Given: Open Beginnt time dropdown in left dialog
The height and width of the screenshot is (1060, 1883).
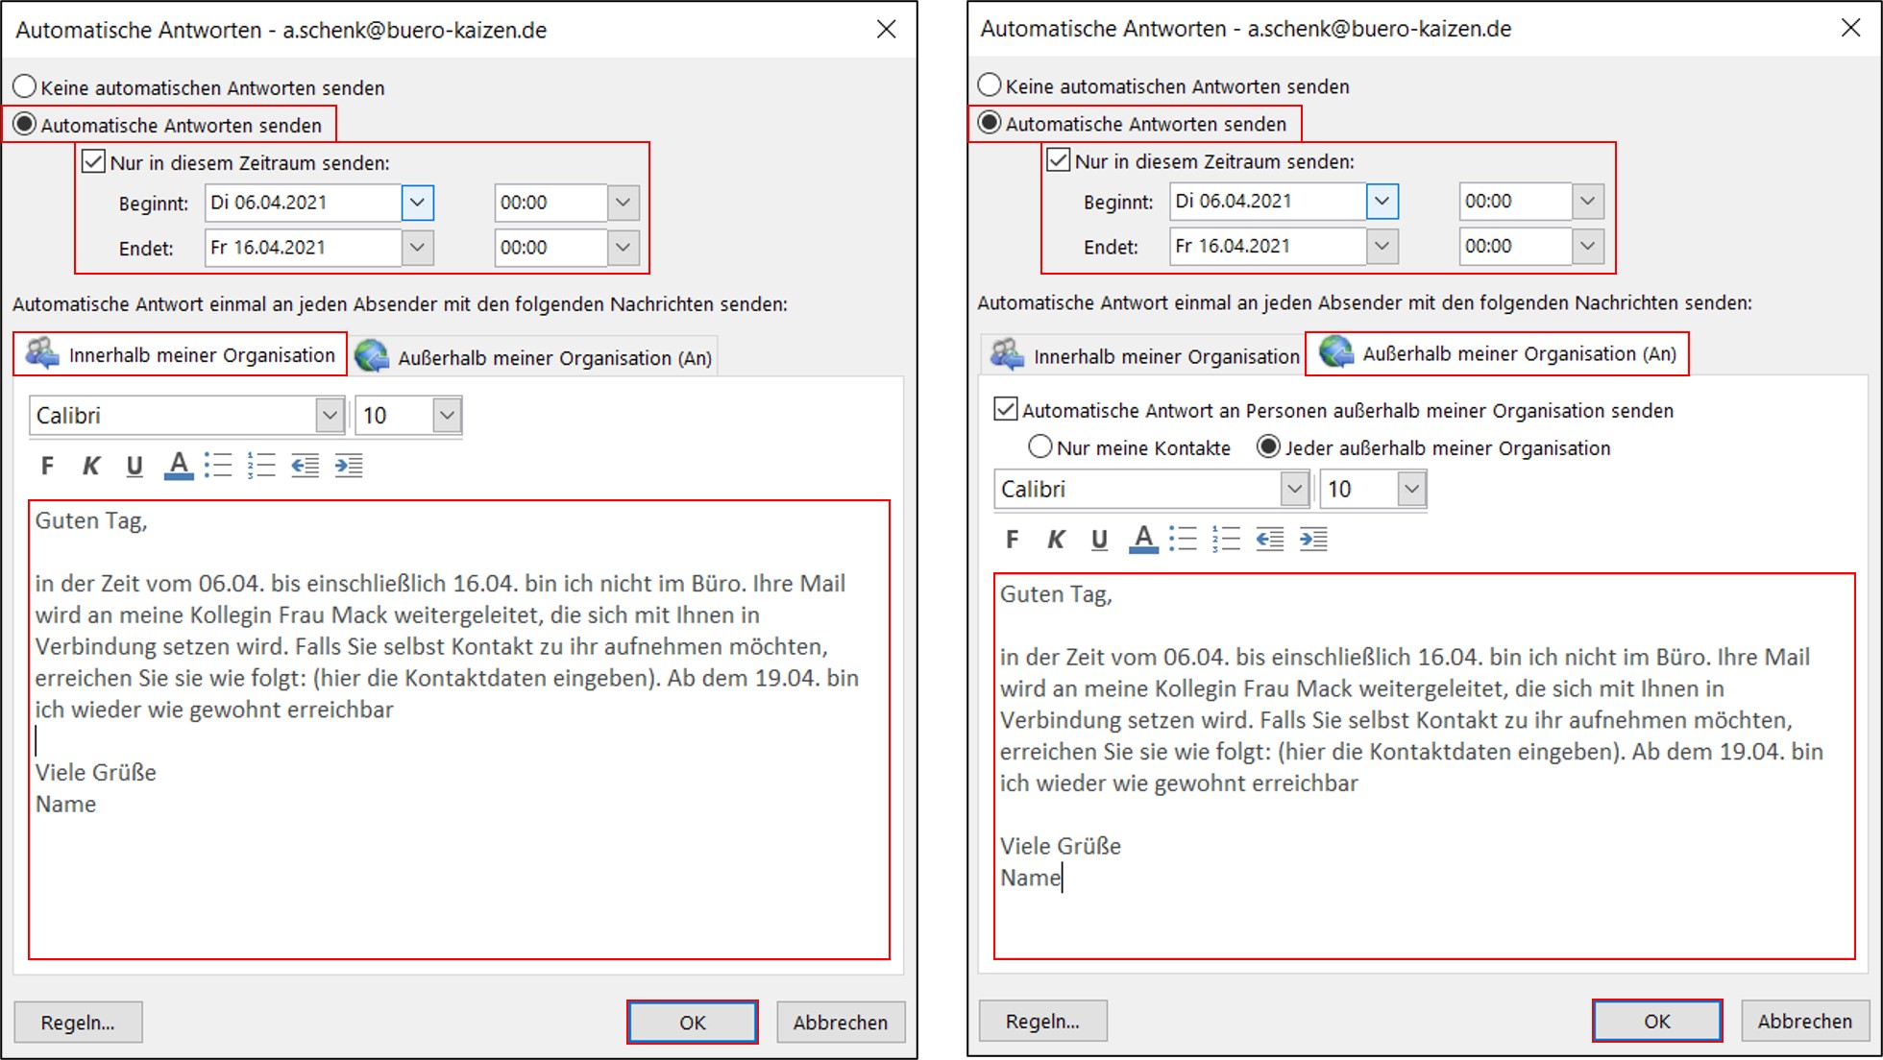Looking at the screenshot, I should point(623,203).
